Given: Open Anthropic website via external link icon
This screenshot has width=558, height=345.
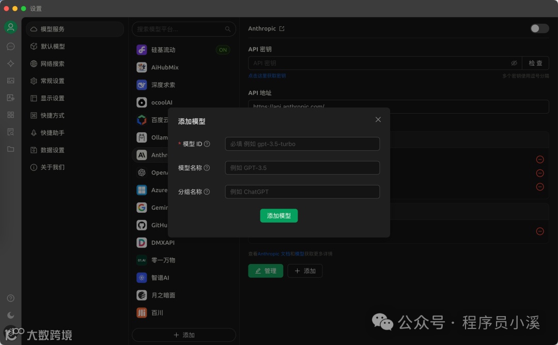Looking at the screenshot, I should point(282,28).
